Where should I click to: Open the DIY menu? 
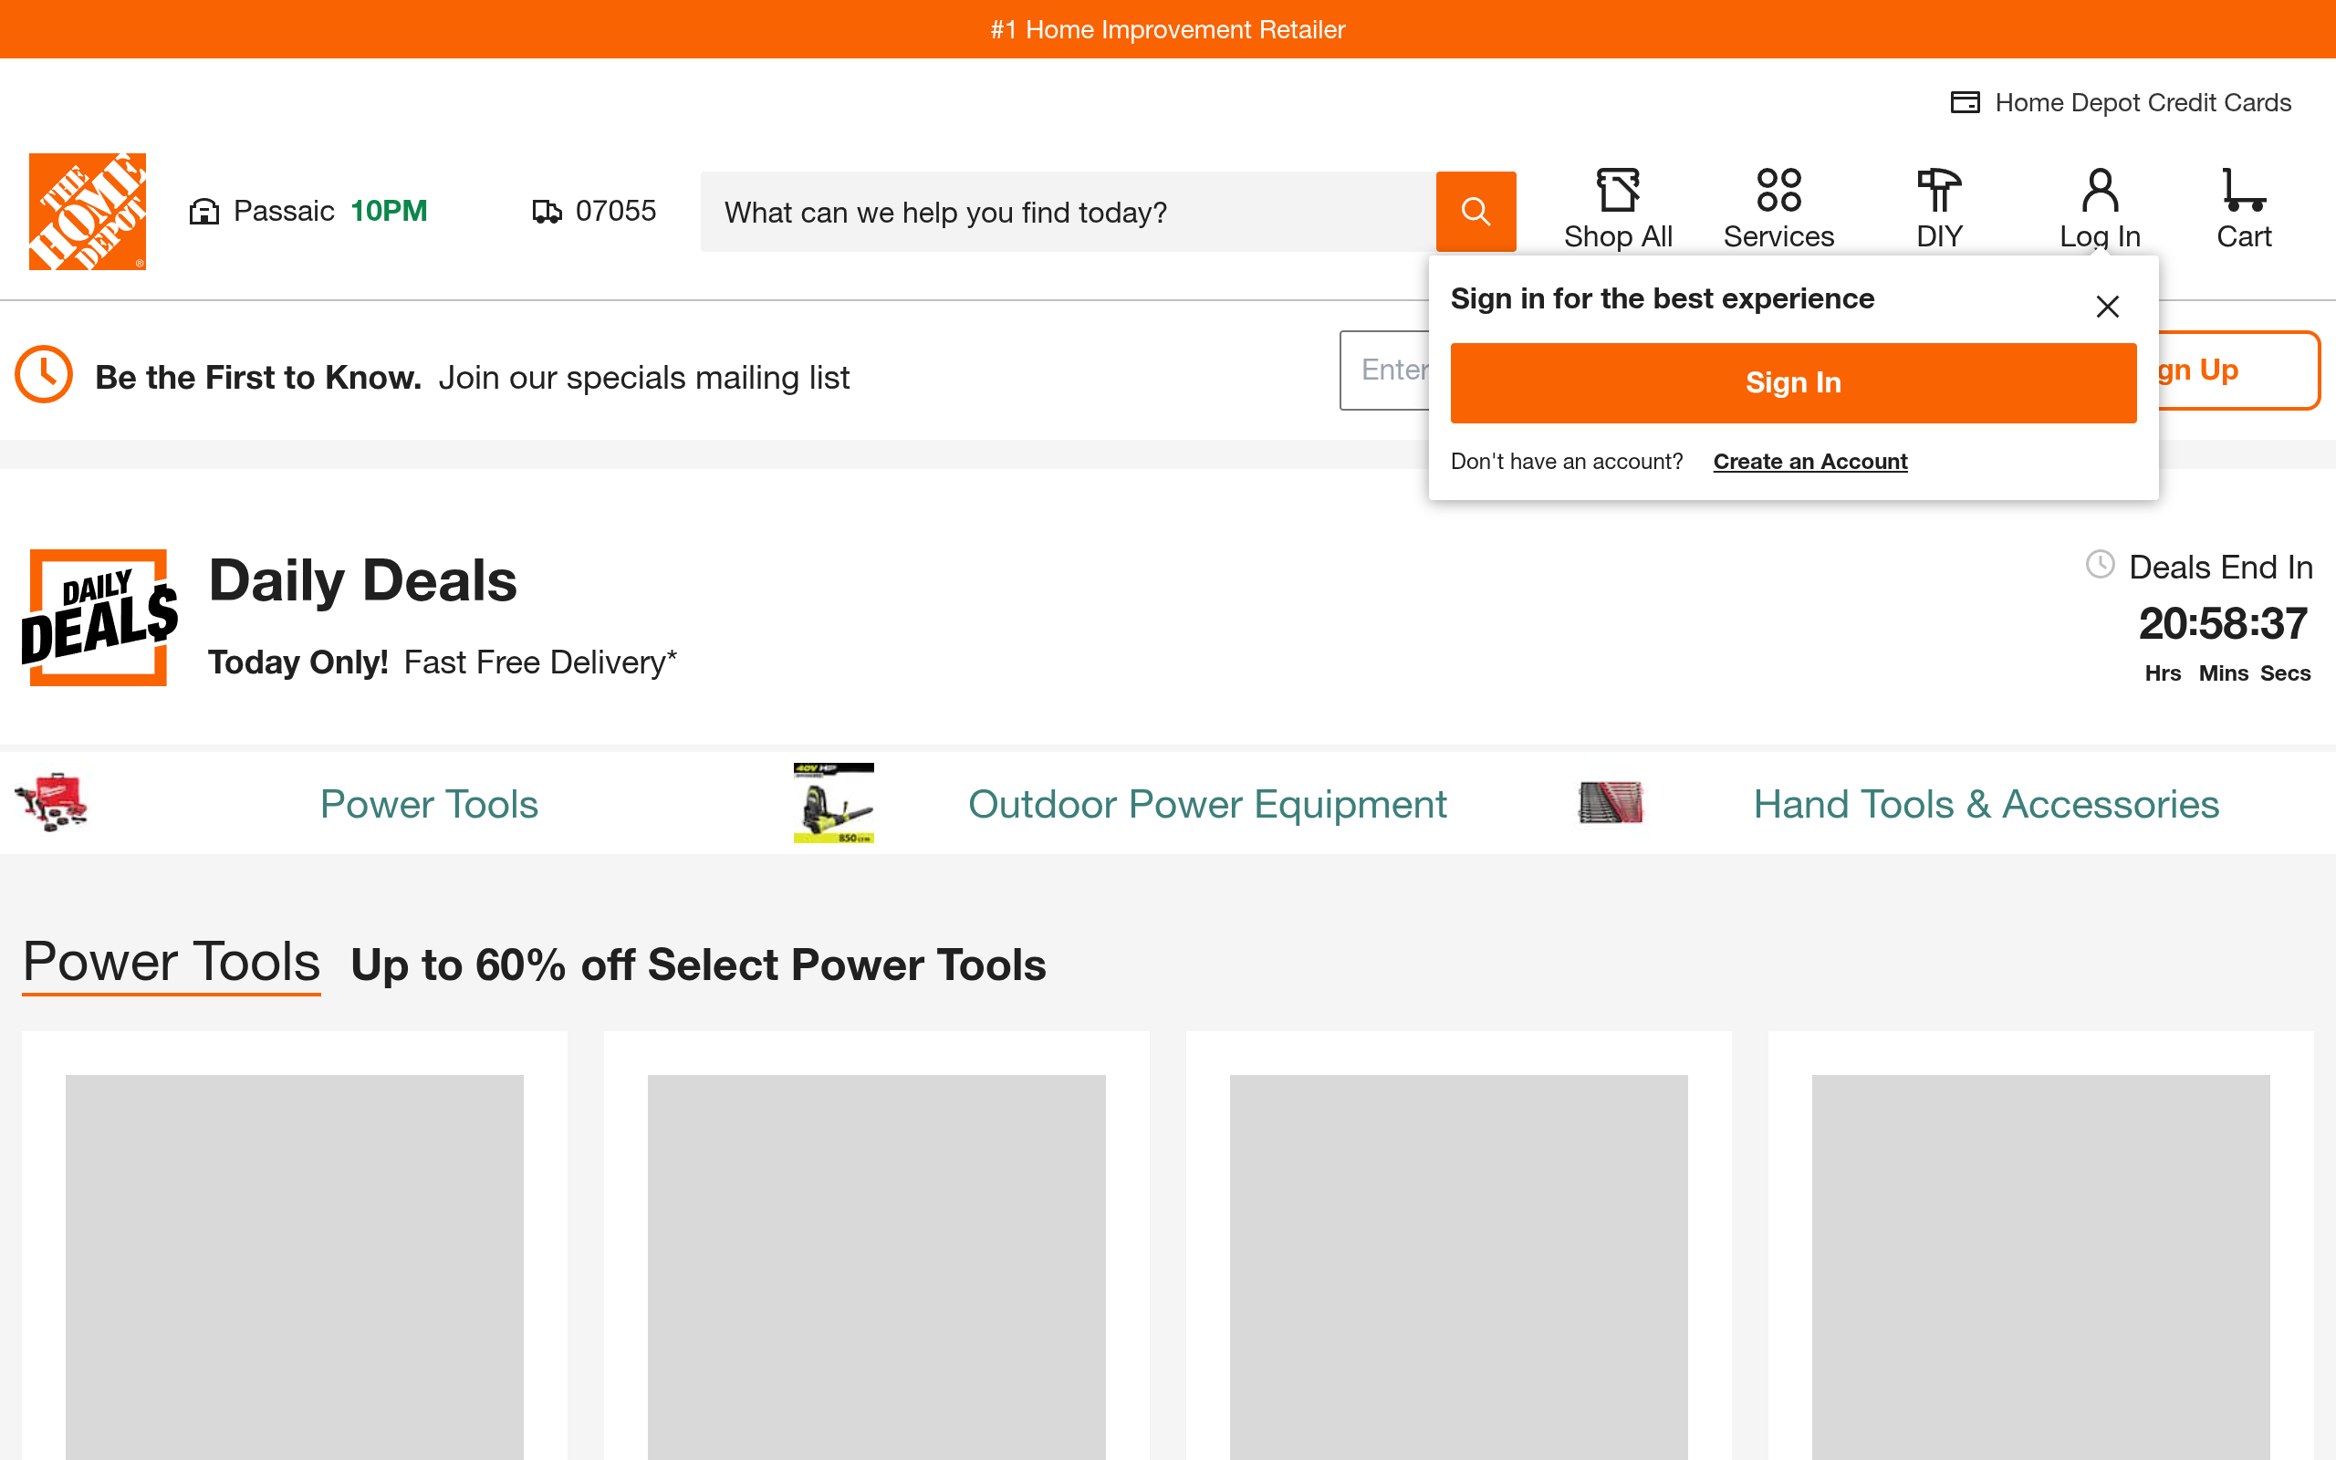coord(1939,210)
